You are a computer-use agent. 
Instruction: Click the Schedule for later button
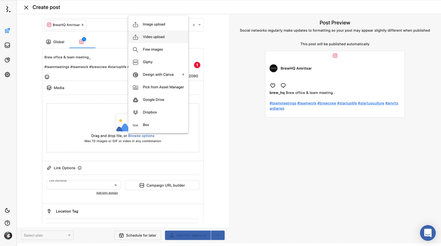(x=138, y=235)
